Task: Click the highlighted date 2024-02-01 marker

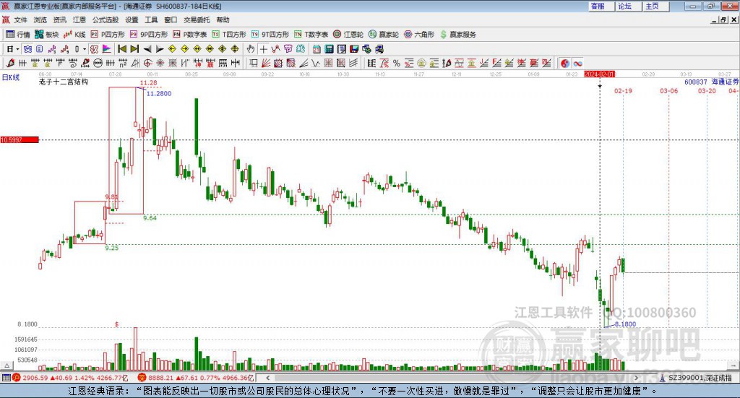Action: [599, 74]
